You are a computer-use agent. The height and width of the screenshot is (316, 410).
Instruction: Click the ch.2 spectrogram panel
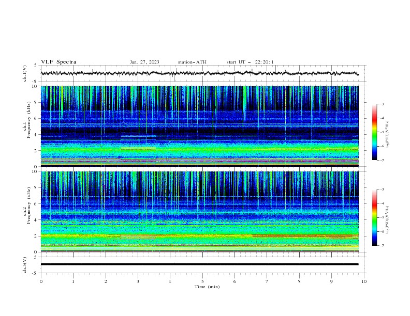coord(199,212)
